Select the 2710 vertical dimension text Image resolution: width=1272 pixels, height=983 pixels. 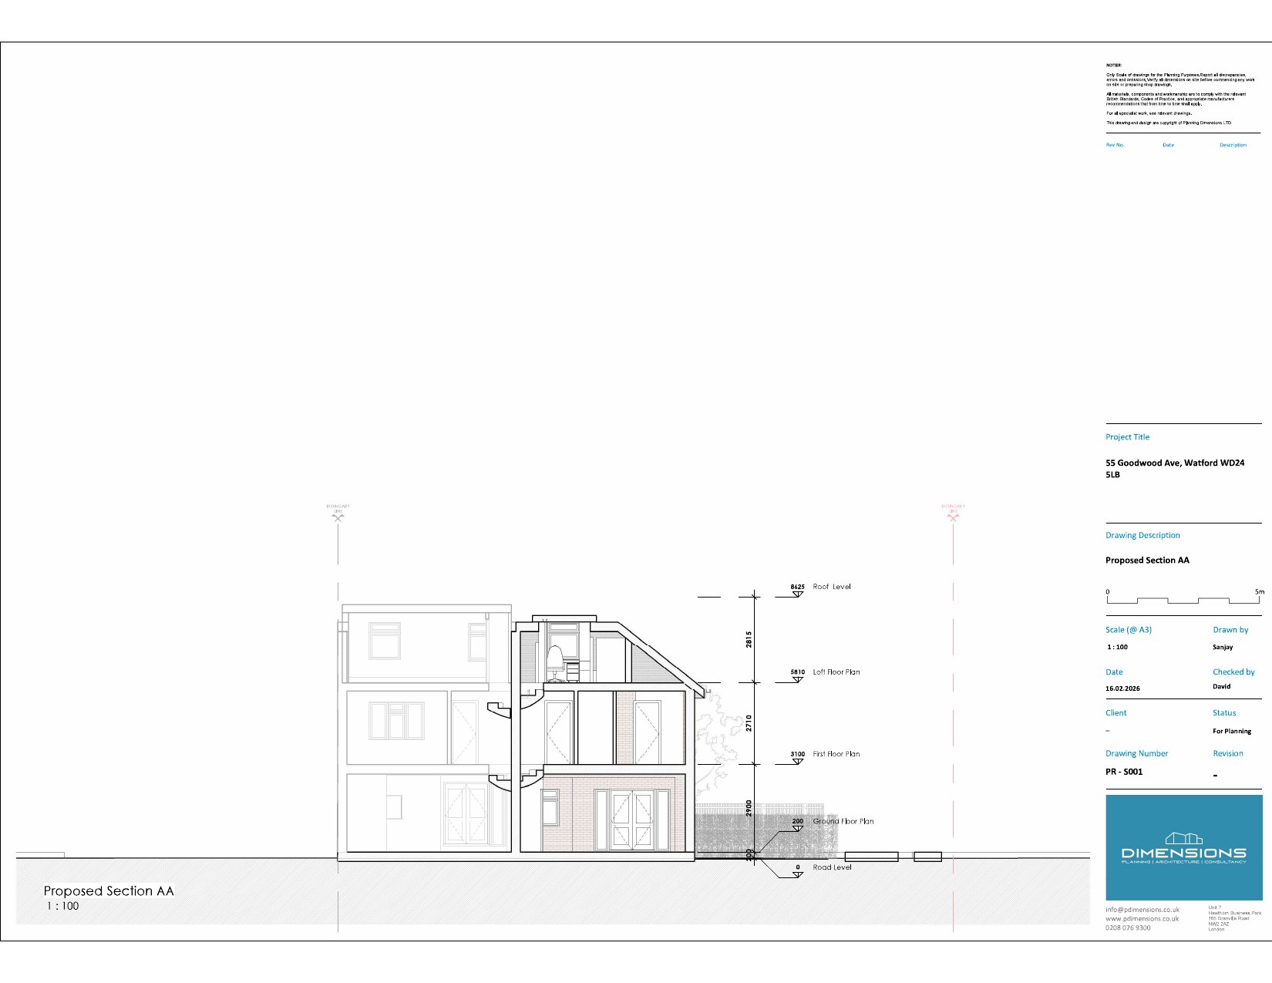[x=749, y=722]
